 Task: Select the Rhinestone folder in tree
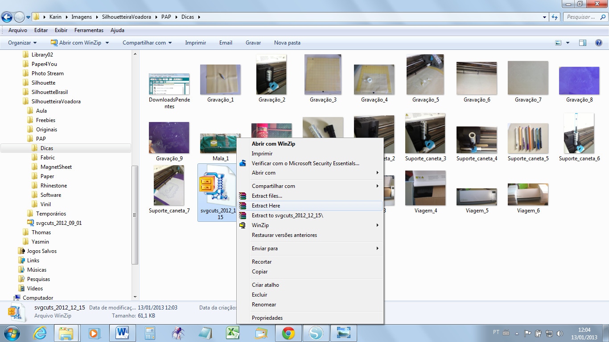click(53, 186)
